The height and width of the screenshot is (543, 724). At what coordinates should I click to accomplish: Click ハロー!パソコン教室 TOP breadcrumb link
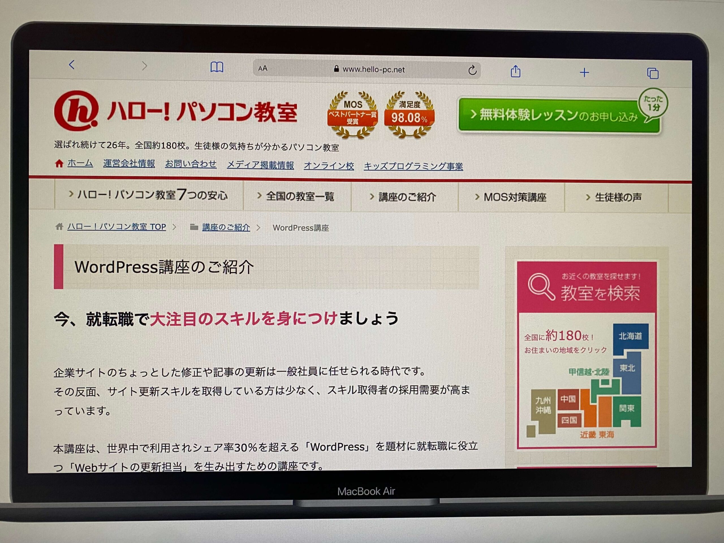[x=117, y=227]
